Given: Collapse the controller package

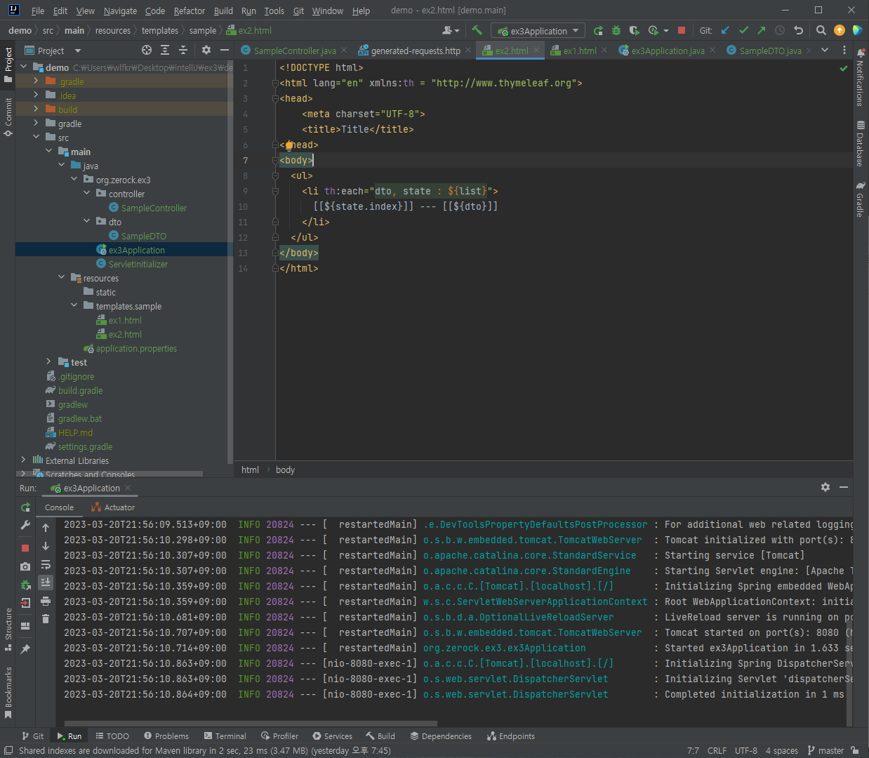Looking at the screenshot, I should click(86, 194).
